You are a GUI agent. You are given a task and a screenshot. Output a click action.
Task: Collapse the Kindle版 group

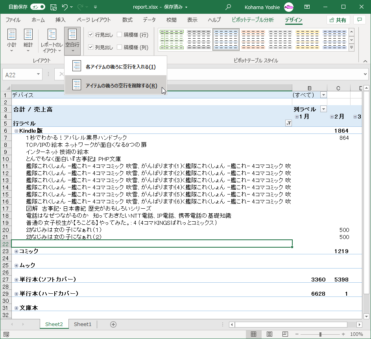tap(16, 131)
